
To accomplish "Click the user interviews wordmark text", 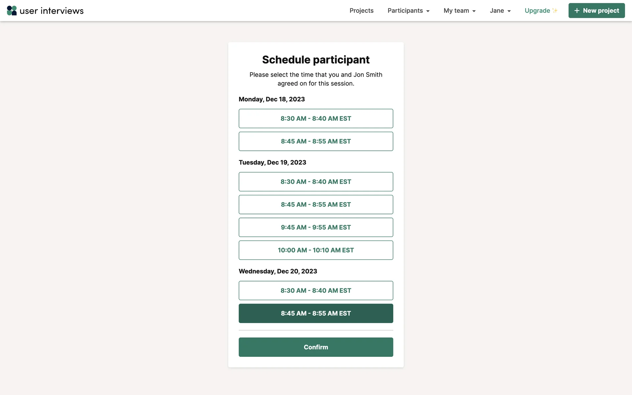I will click(x=52, y=11).
